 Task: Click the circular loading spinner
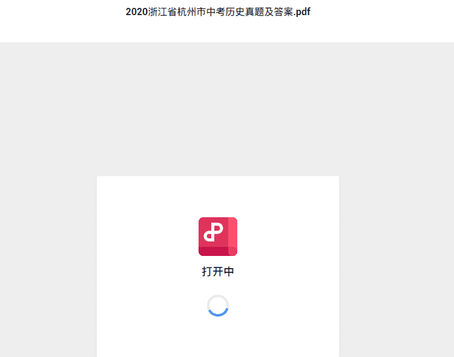(x=218, y=306)
